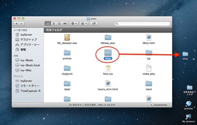Switch to column view mode

click(59, 23)
